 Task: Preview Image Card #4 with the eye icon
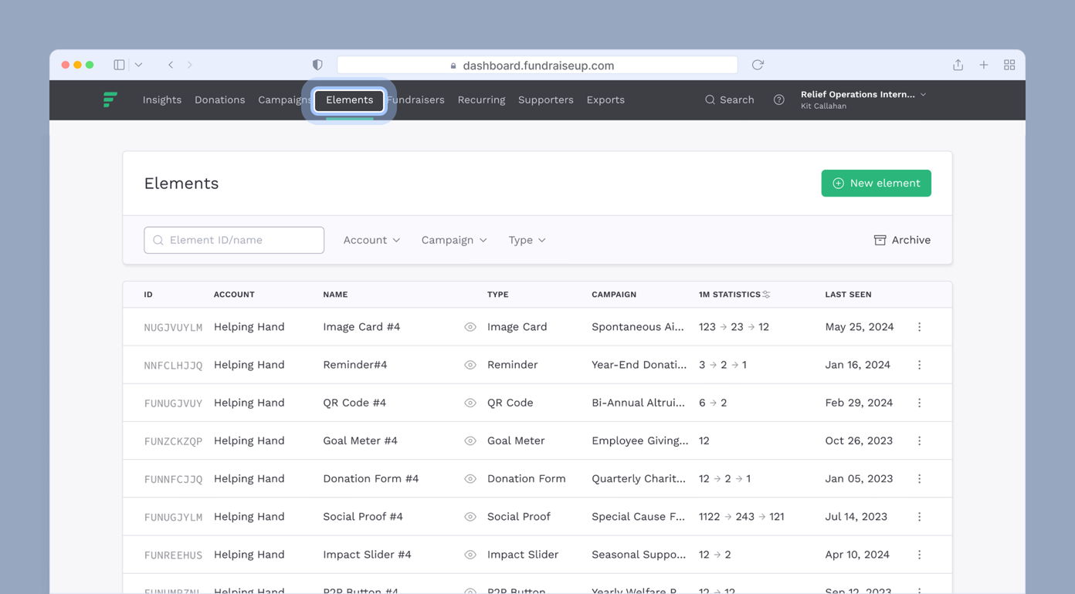pos(470,327)
